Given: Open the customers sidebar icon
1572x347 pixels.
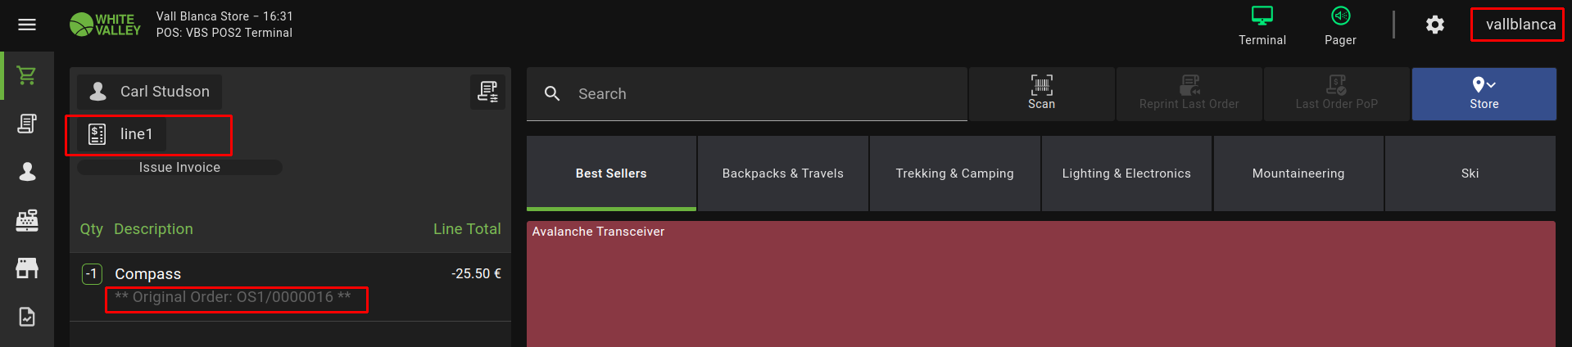Looking at the screenshot, I should tap(27, 172).
